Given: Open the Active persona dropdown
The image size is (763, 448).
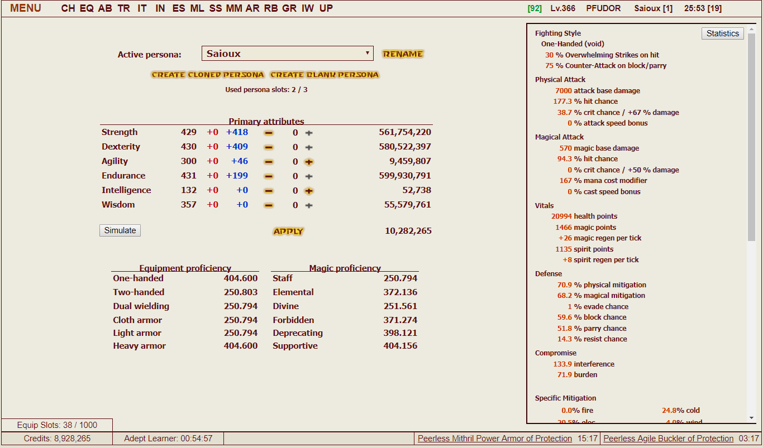Looking at the screenshot, I should [288, 54].
